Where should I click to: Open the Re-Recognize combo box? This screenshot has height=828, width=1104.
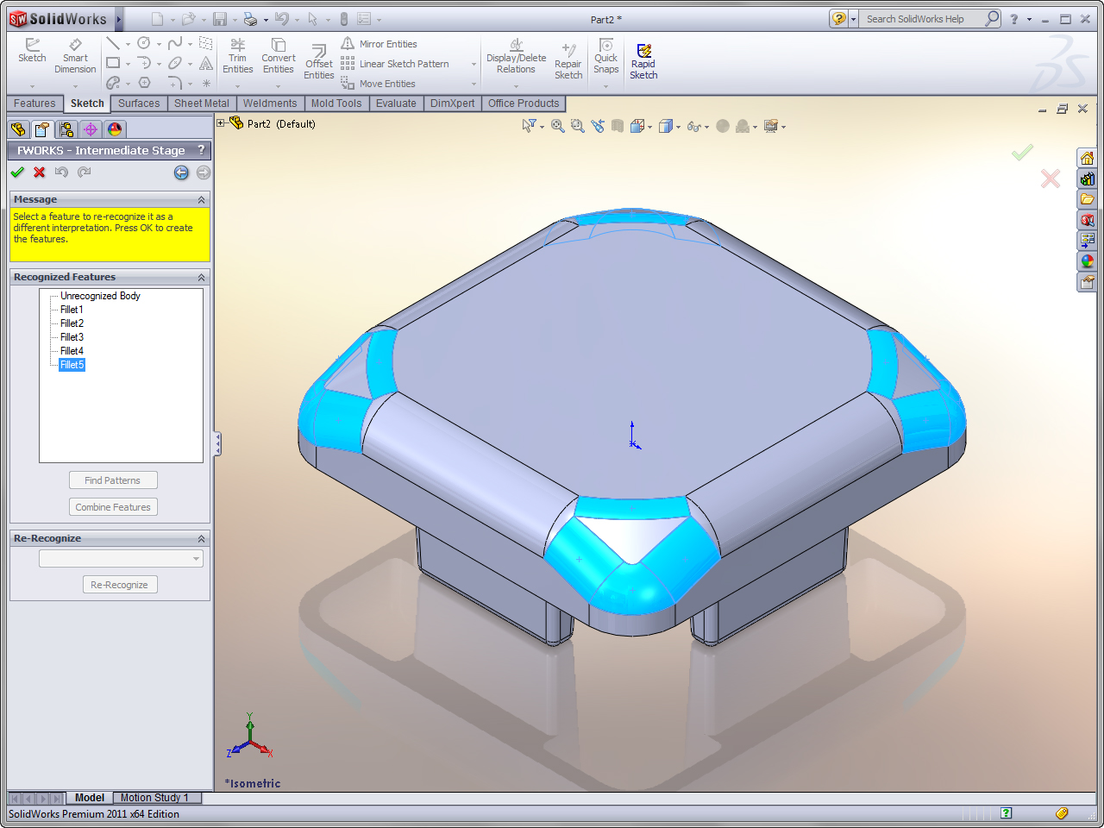[121, 559]
